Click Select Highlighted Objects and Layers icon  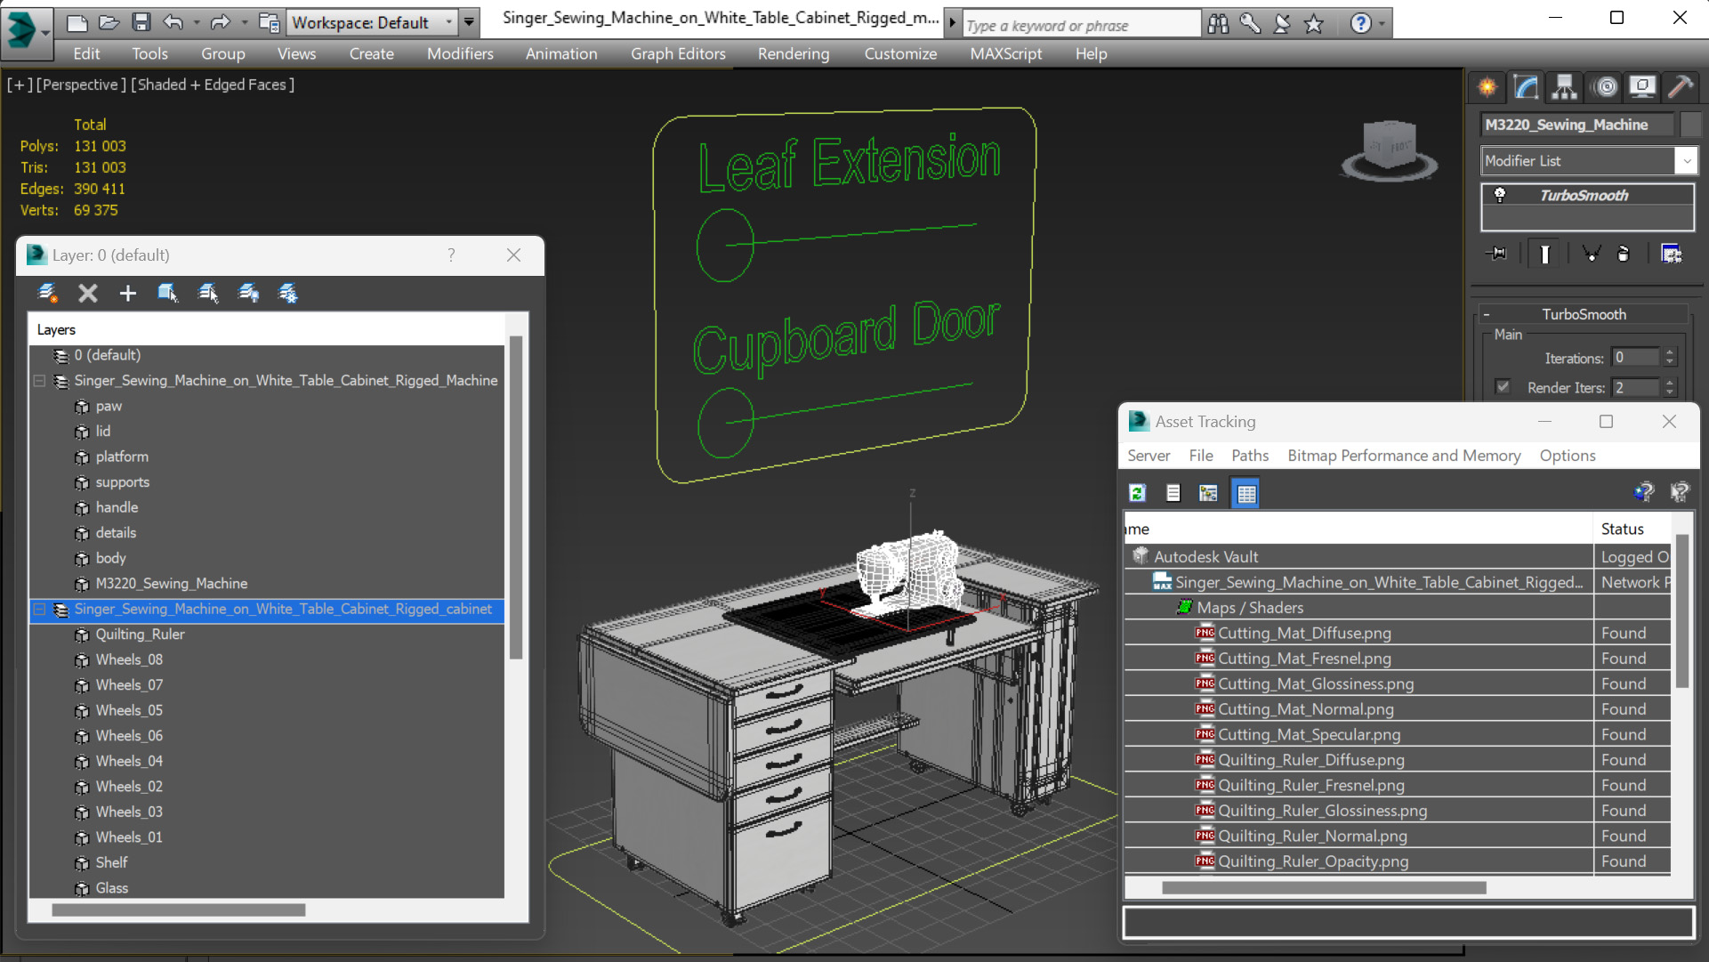(167, 293)
